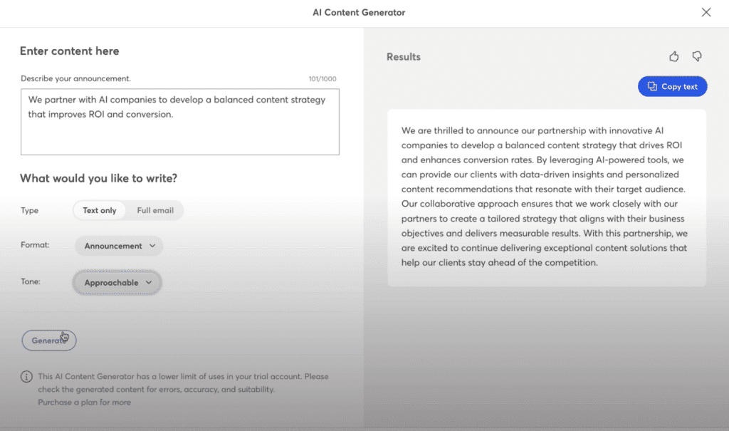Open the Purchase a plan for more link
Screen dimensions: 729x431
click(x=84, y=402)
